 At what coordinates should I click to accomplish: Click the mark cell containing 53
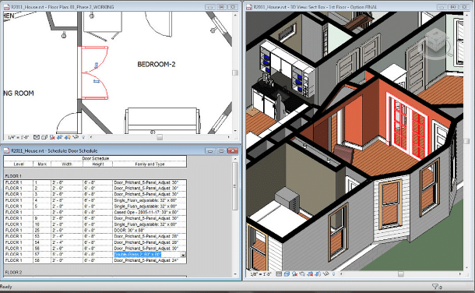(42, 236)
